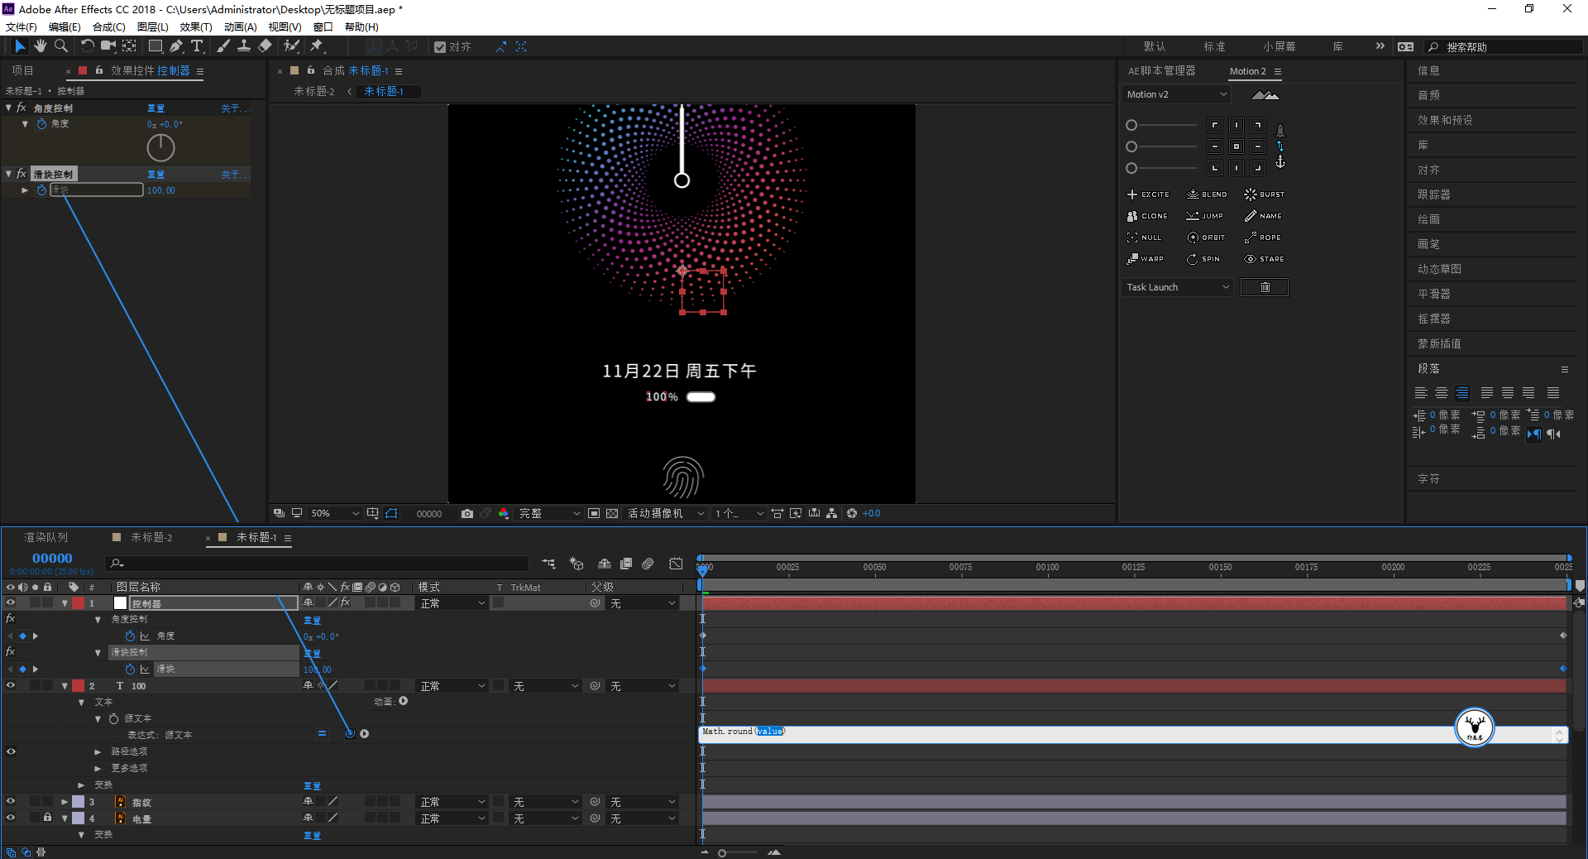Select the Eraser tool
Image resolution: width=1588 pixels, height=859 pixels.
265,46
